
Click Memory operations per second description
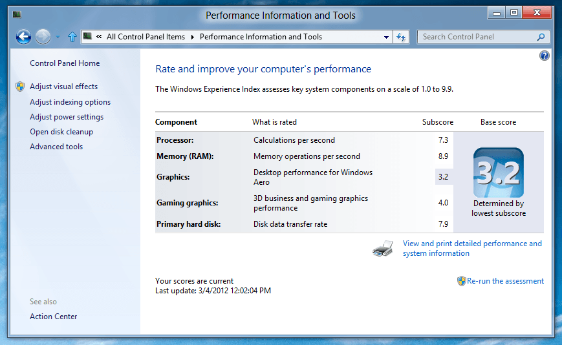coord(307,156)
